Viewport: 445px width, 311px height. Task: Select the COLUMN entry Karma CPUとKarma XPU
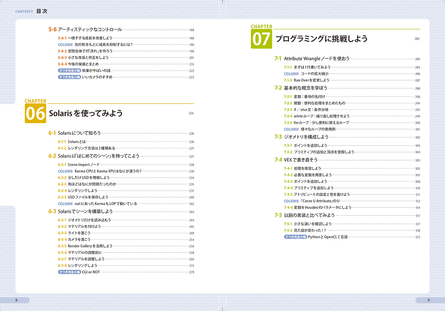(108, 171)
